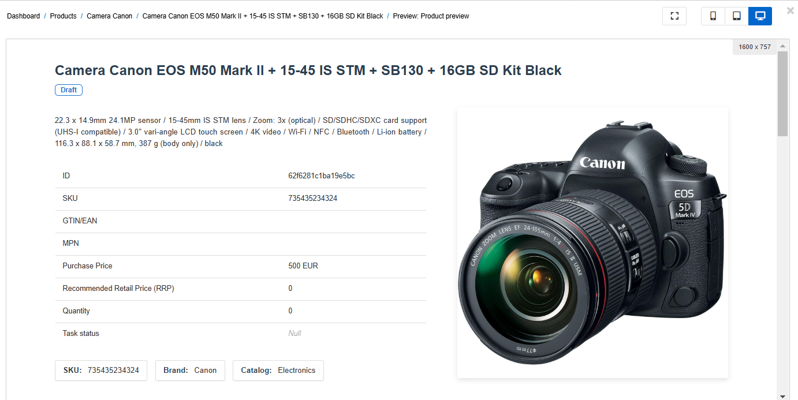Click the SKU 735435234324 tag
Screen dimensions: 798x400
[x=101, y=371]
